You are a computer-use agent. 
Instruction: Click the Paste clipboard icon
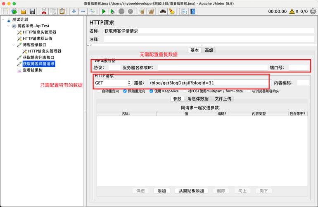(x=62, y=12)
